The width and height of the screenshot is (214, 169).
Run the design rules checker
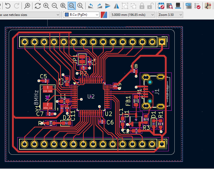pos(197,5)
